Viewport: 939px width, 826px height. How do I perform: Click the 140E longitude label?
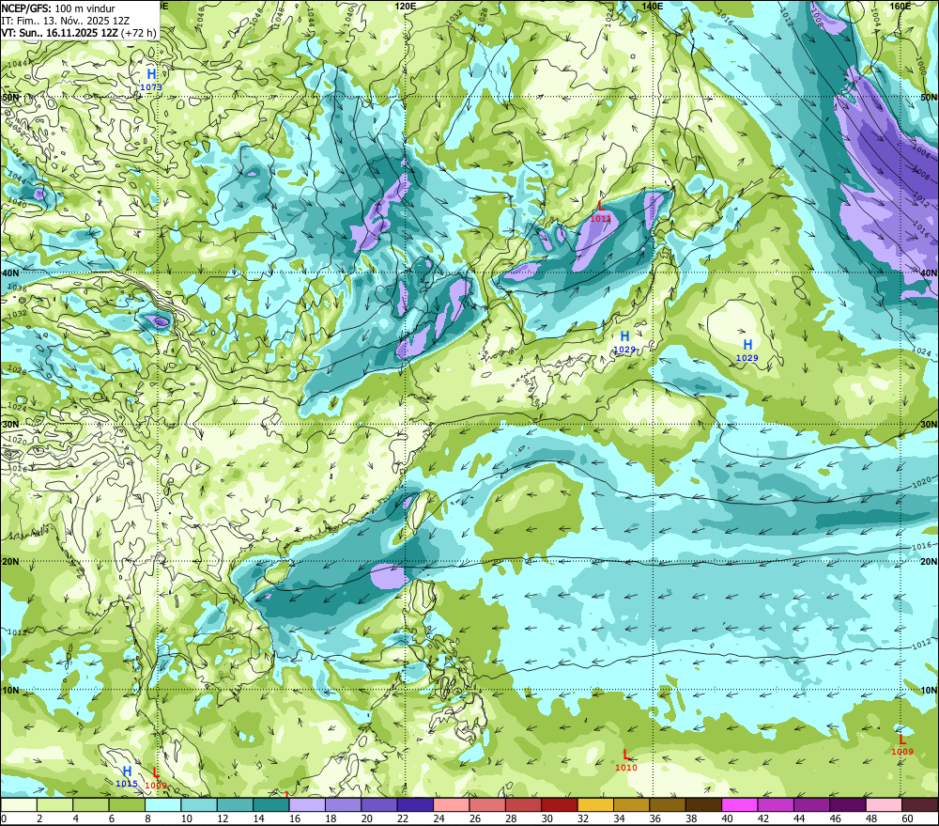(x=652, y=6)
